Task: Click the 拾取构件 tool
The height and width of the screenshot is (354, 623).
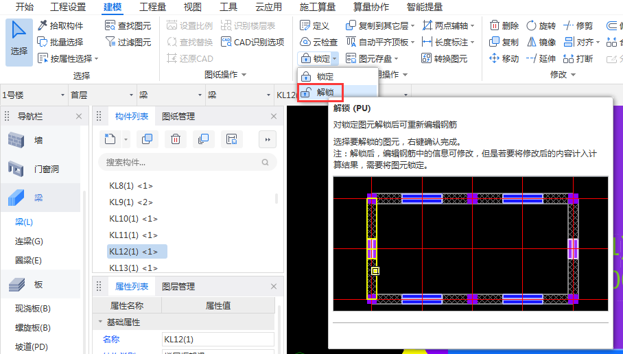Action: (60, 26)
